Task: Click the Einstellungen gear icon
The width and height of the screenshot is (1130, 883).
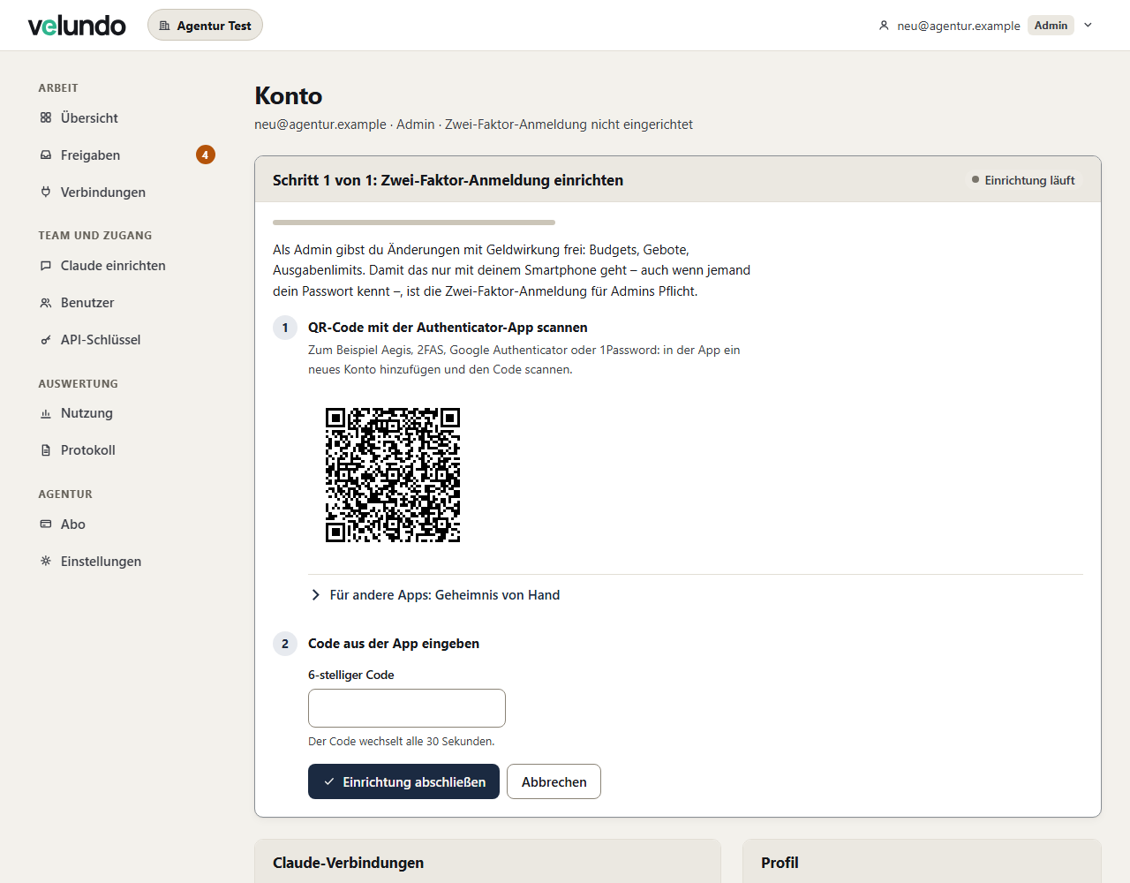Action: (x=46, y=561)
